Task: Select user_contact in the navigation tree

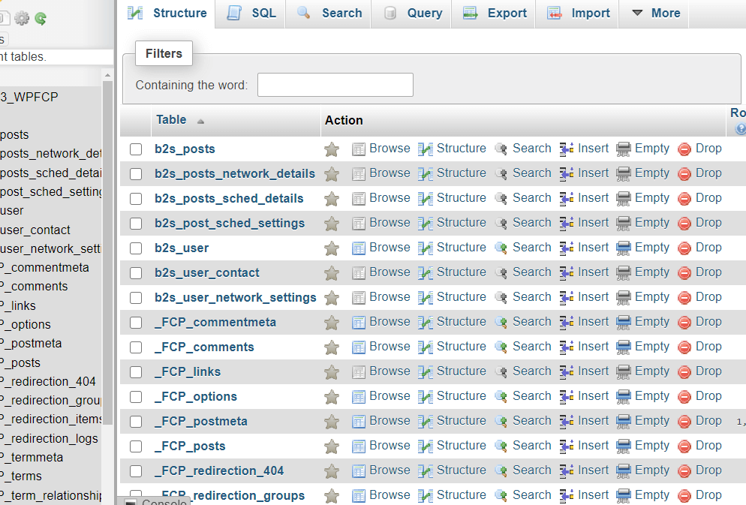Action: pos(35,230)
